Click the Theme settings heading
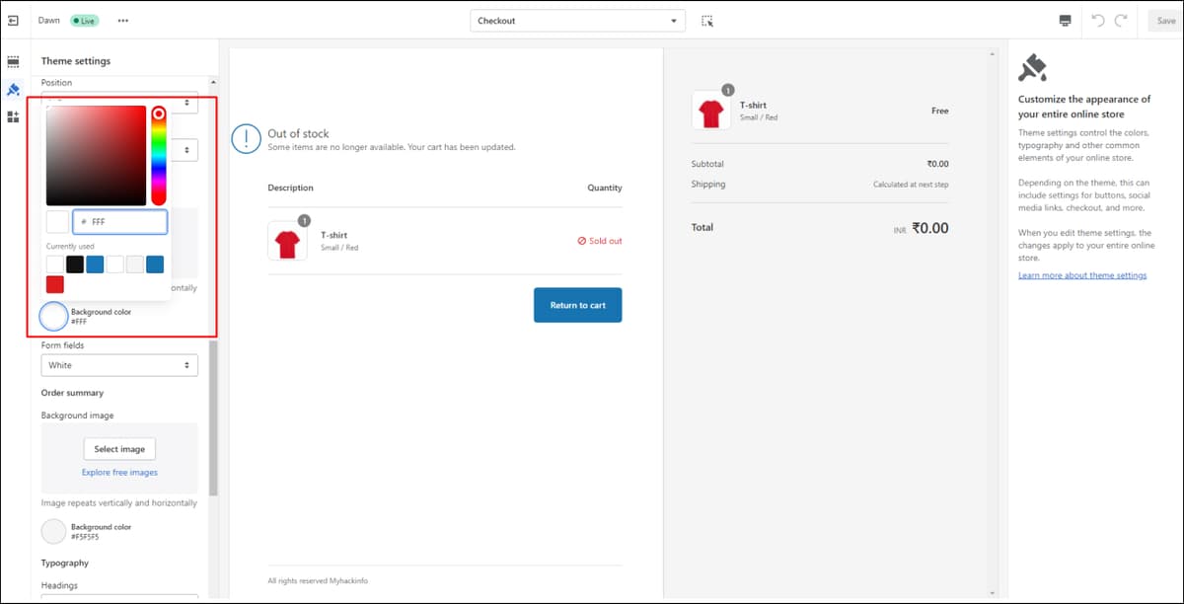1184x604 pixels. point(76,61)
